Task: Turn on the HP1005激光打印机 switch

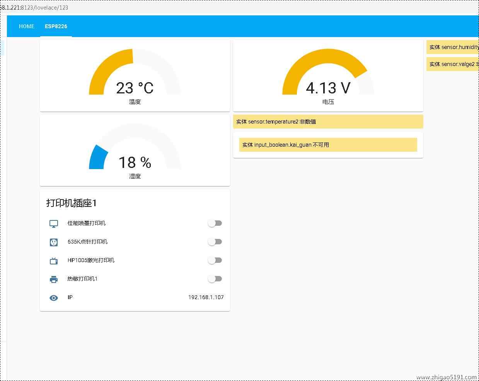Action: 215,260
